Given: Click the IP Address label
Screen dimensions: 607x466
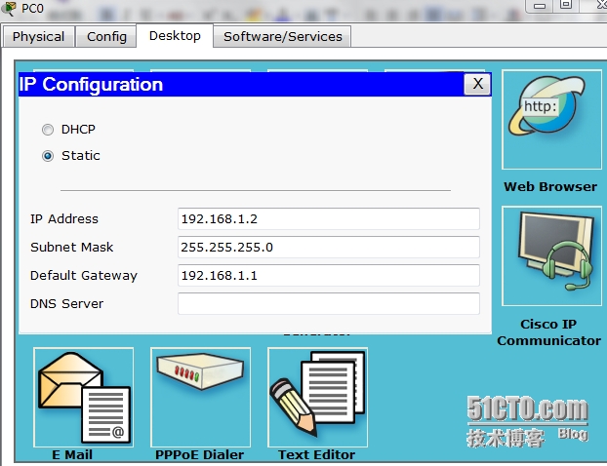Looking at the screenshot, I should (x=64, y=219).
